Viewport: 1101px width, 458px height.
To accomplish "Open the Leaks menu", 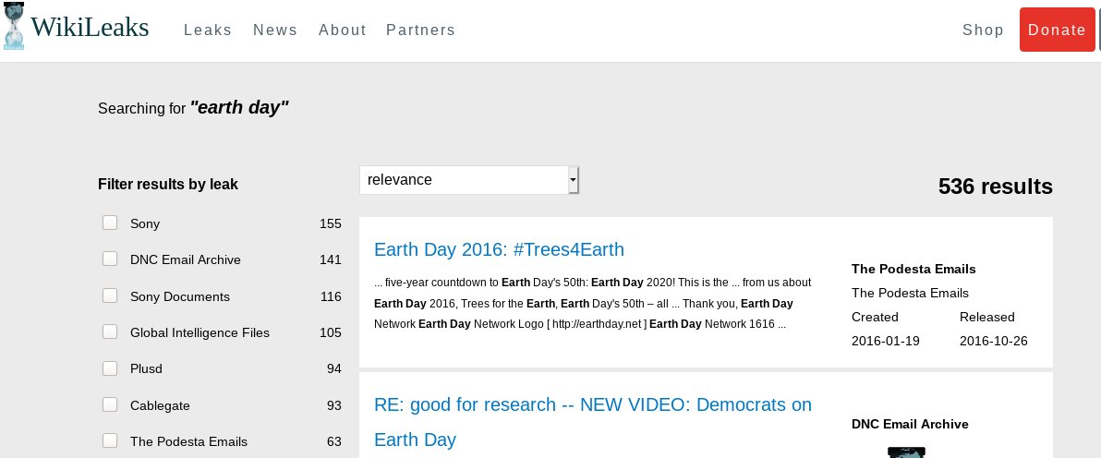I will point(208,30).
